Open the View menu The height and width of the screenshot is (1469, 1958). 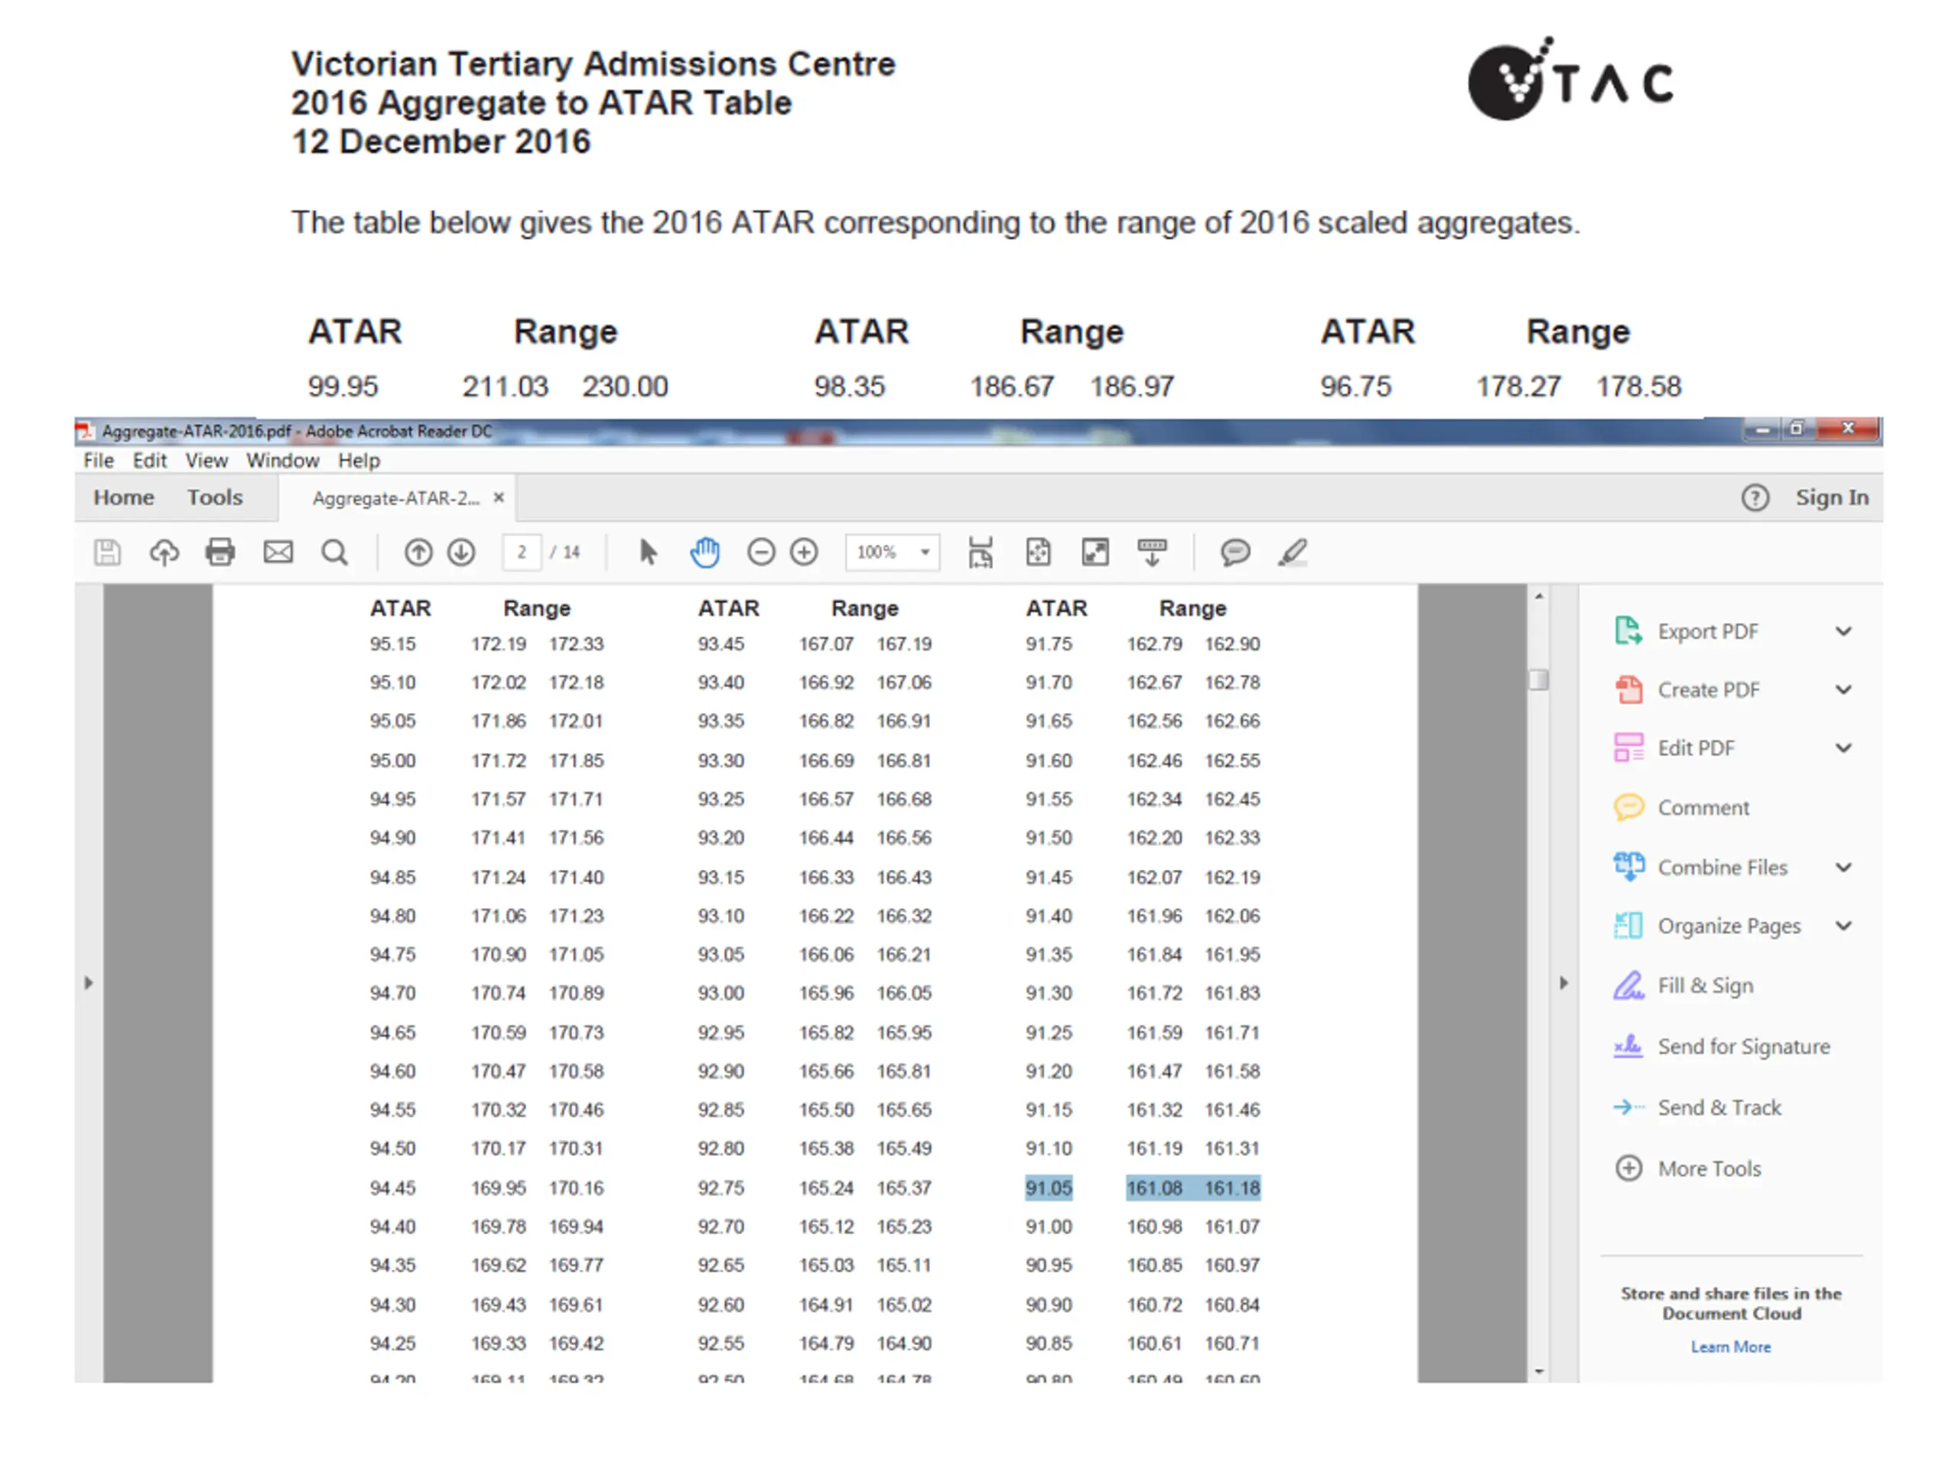click(207, 461)
